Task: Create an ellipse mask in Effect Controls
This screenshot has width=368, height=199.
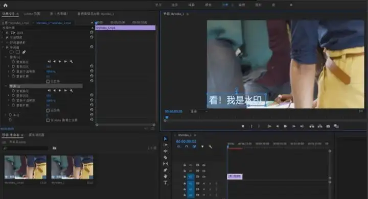Action: [11, 52]
